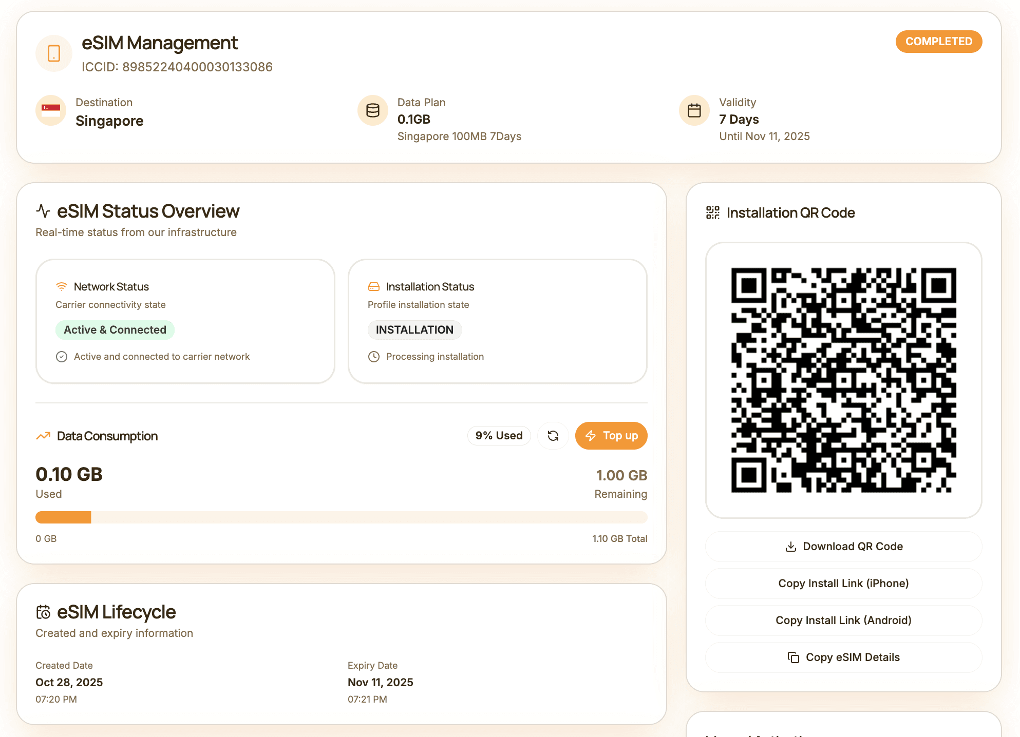The height and width of the screenshot is (737, 1020).
Task: Click the Network Status wifi icon
Action: (62, 286)
